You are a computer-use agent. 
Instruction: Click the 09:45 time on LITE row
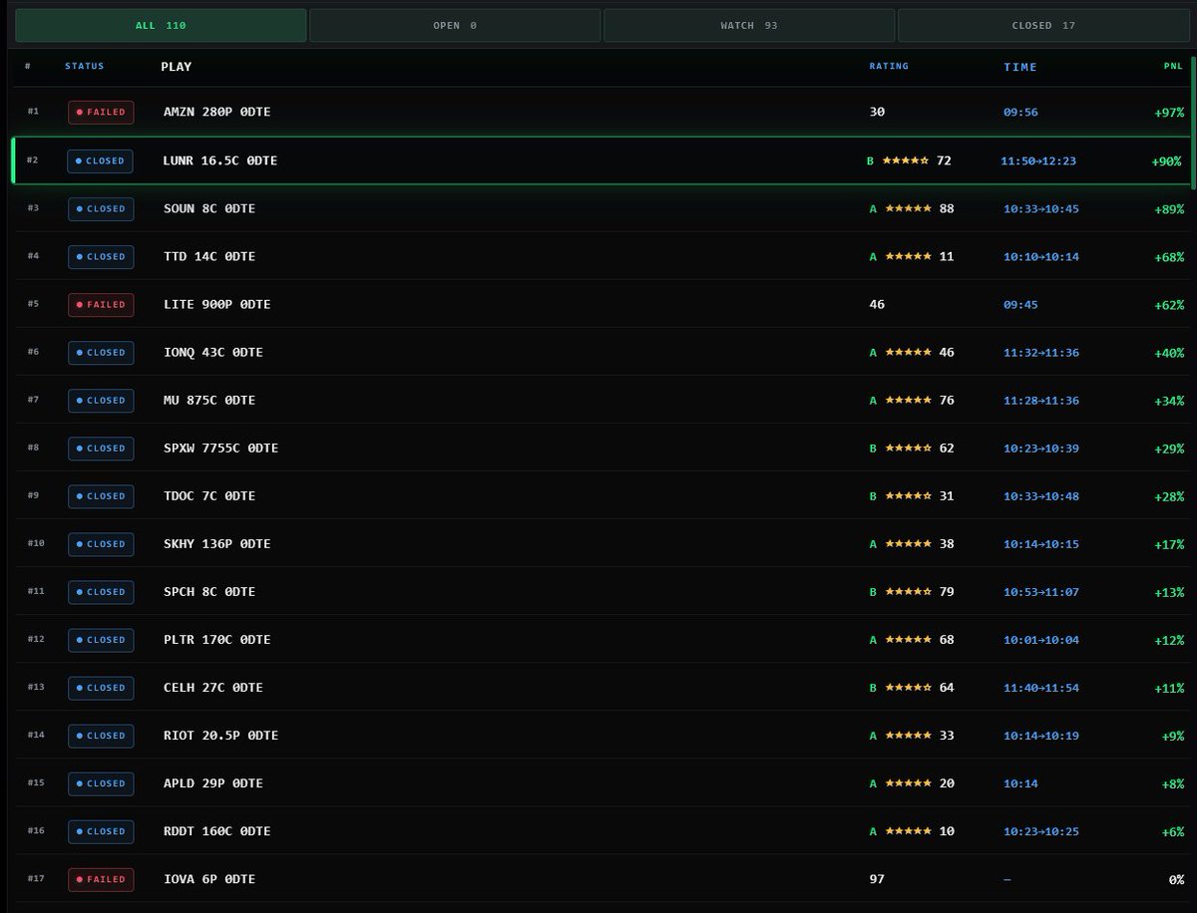pos(1020,304)
